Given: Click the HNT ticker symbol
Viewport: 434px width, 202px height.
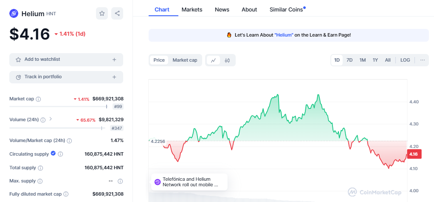Looking at the screenshot, I should tap(51, 14).
